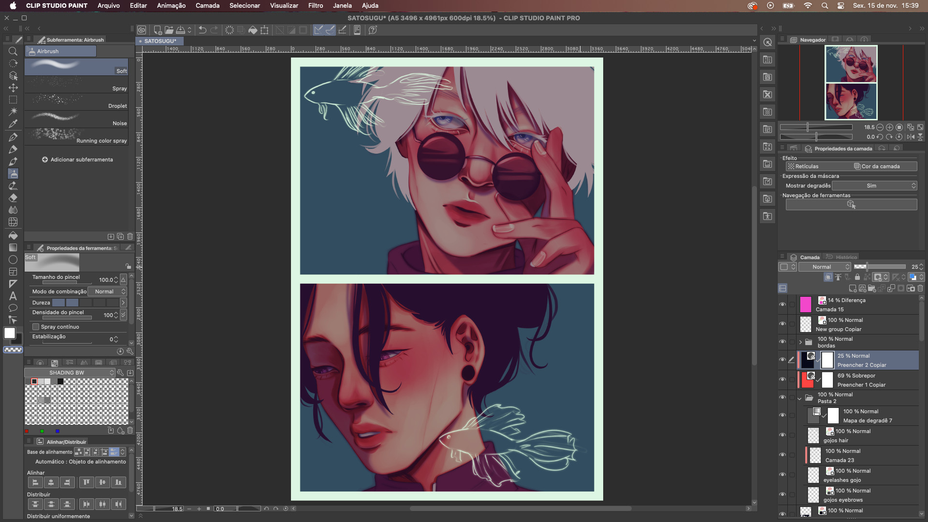Click the Redo icon in command bar
Viewport: 928px width, 522px height.
click(x=214, y=30)
